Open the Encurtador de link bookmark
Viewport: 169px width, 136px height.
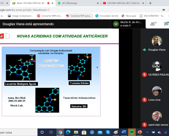107,16
